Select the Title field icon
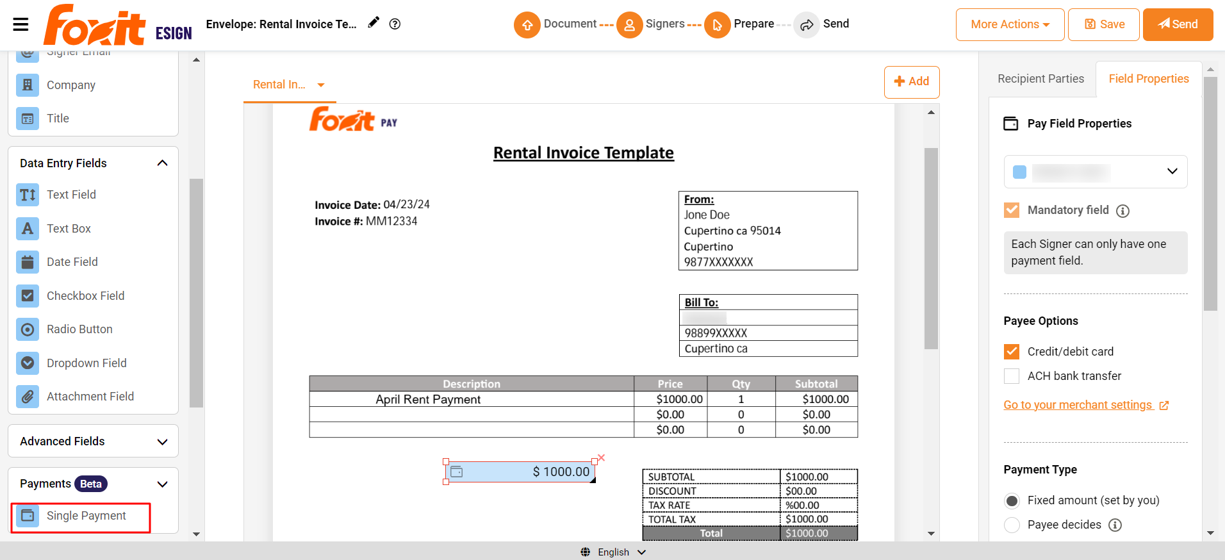Image resolution: width=1225 pixels, height=560 pixels. (28, 119)
